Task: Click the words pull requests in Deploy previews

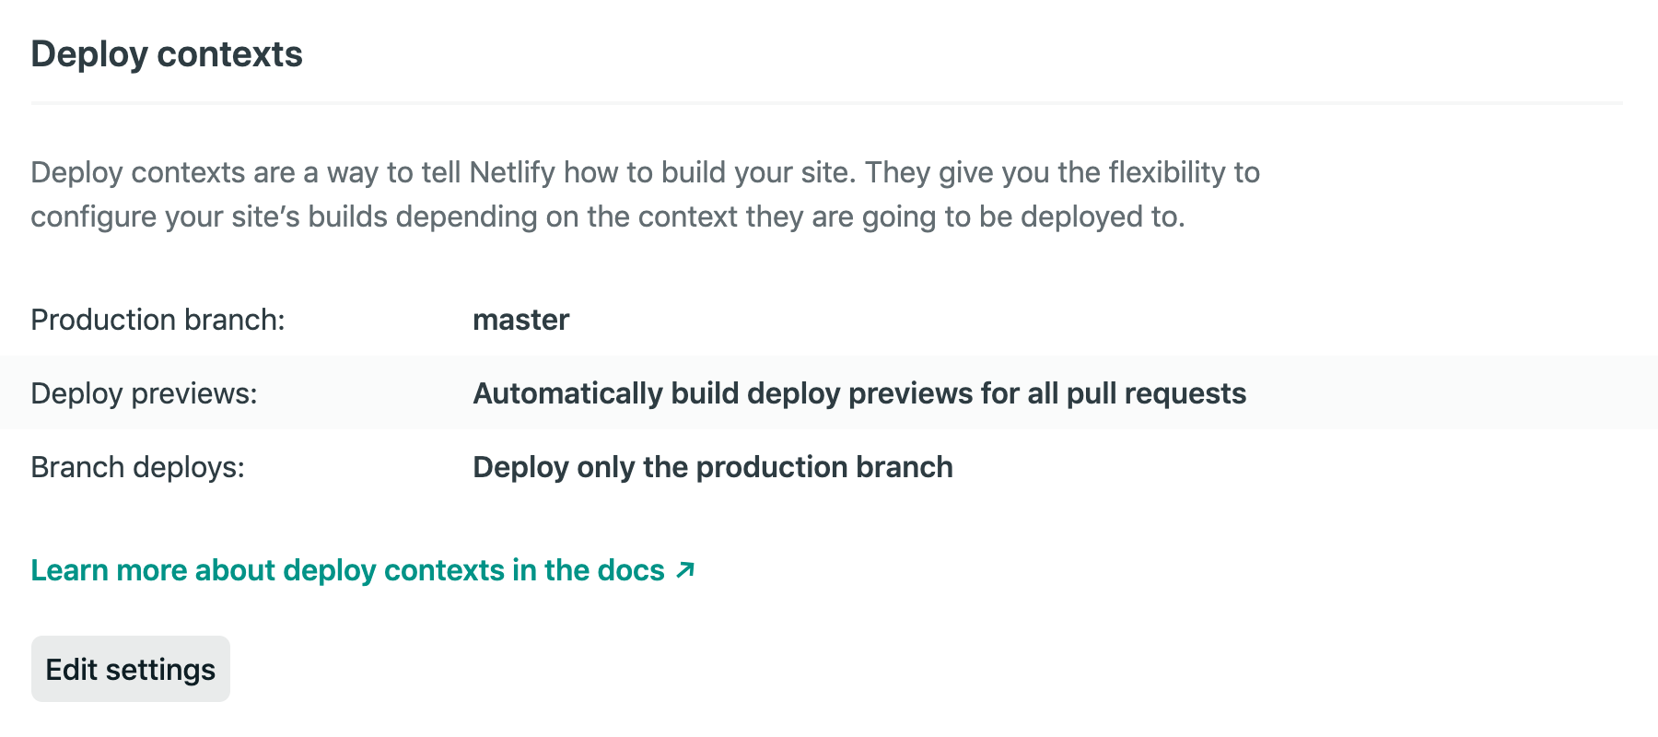Action: [x=1156, y=393]
